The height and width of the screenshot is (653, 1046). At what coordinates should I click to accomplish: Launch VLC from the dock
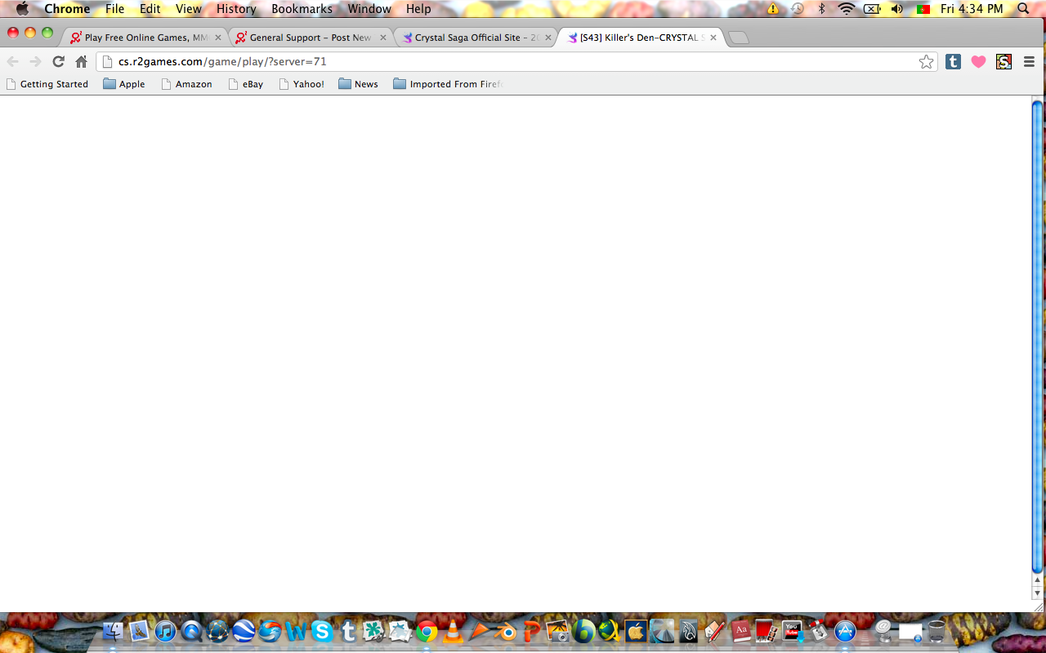[453, 631]
